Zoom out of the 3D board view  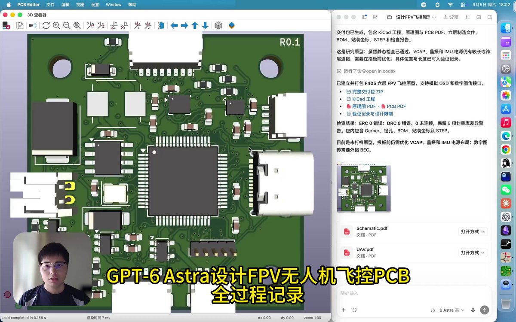click(67, 25)
